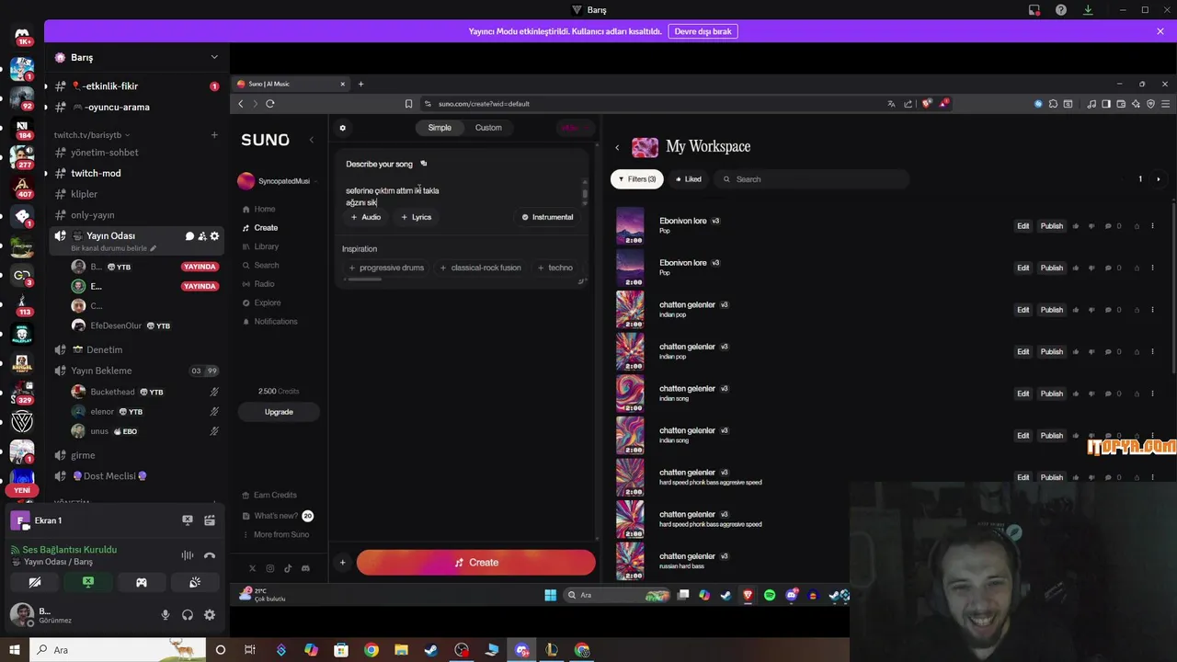Focus the workspace Search field
Screen dimensions: 1177x662
[813, 179]
